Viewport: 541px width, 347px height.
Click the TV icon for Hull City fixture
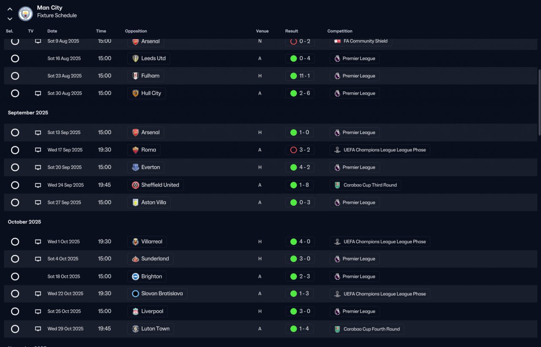38,93
